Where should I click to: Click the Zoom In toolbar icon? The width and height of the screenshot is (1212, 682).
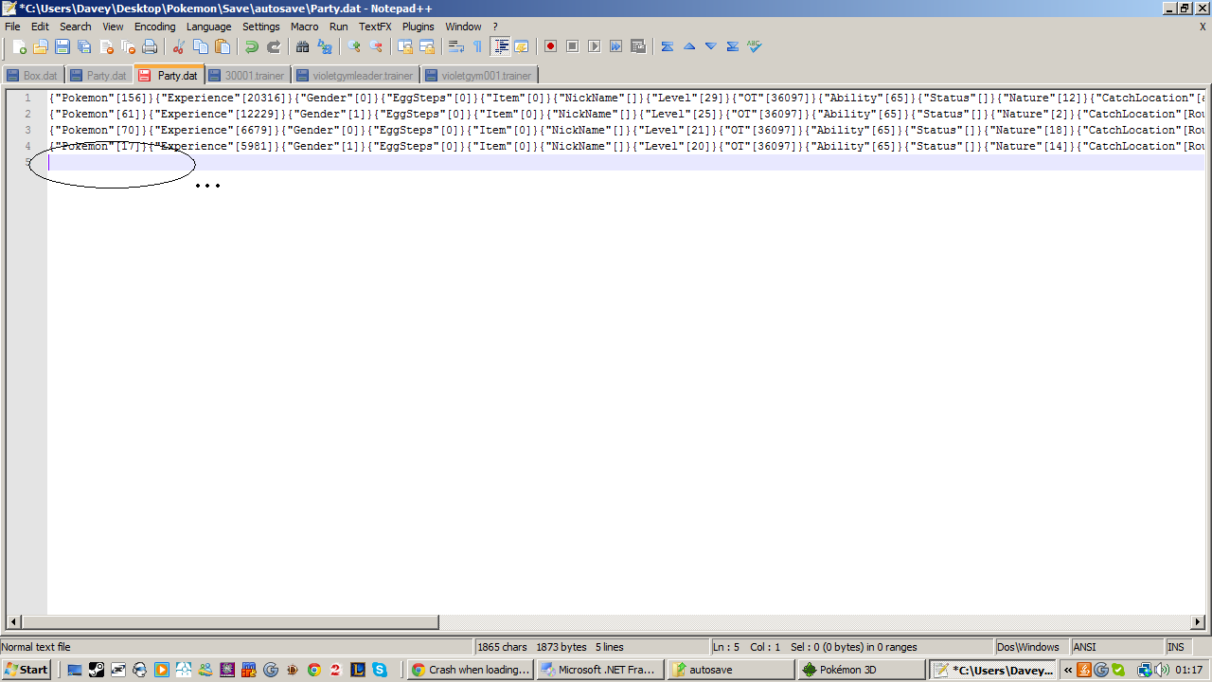(354, 46)
